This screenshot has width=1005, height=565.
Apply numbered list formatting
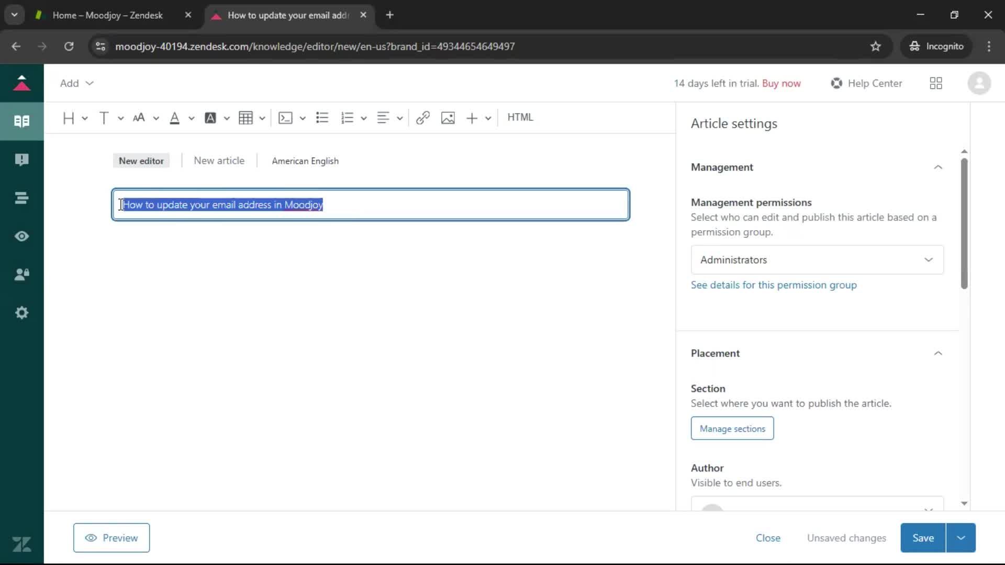(347, 118)
